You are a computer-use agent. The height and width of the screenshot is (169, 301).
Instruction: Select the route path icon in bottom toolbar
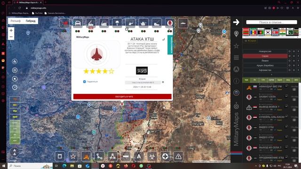(99, 156)
